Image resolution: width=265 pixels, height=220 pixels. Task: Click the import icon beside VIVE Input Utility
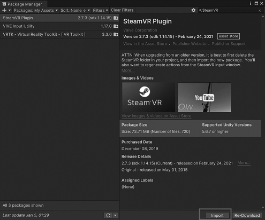(x=116, y=26)
